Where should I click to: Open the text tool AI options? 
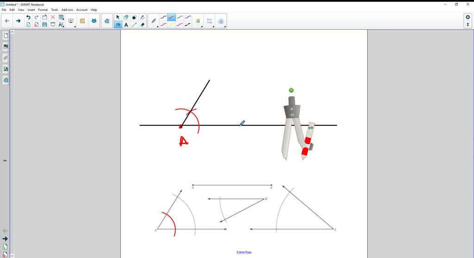pyautogui.click(x=61, y=25)
